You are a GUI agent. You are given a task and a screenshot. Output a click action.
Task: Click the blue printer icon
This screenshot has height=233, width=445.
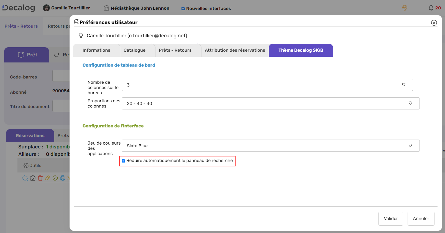63,178
